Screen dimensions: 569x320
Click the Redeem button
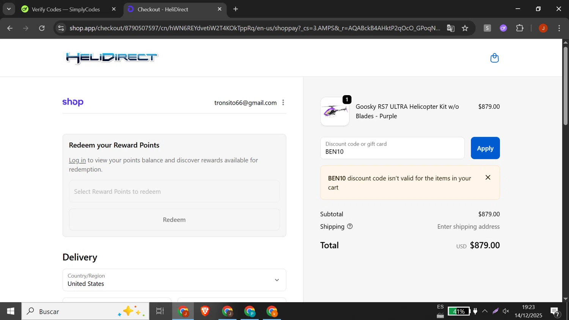point(174,220)
